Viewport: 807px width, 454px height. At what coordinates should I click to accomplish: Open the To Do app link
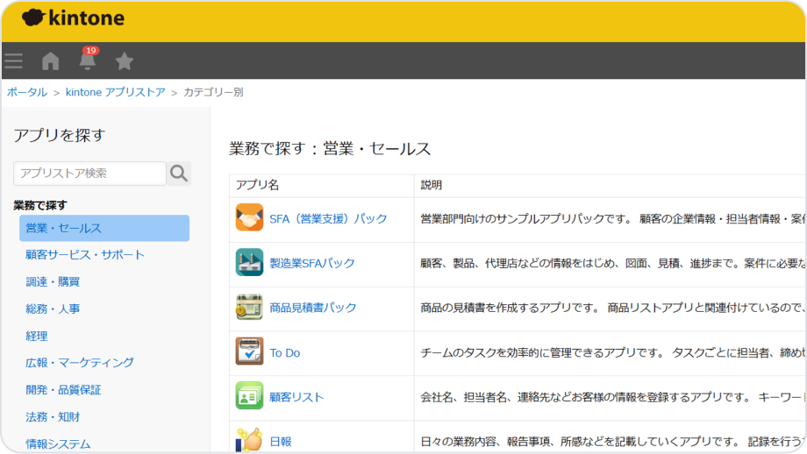[x=284, y=352]
